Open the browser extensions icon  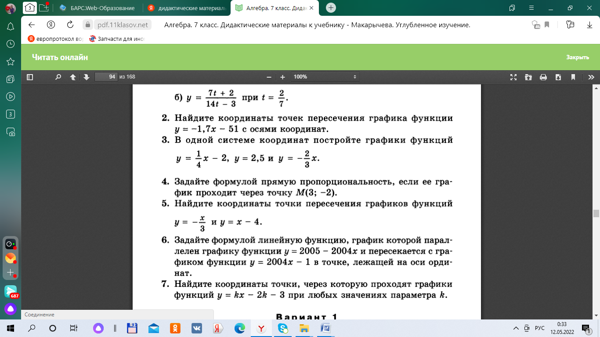(x=570, y=25)
